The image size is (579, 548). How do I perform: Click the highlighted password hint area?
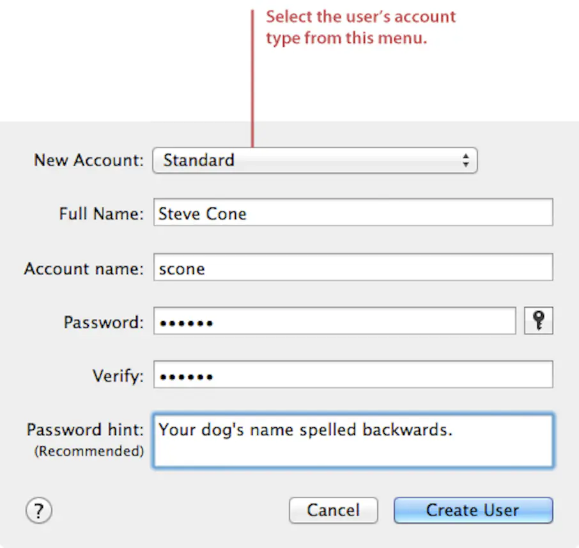353,440
